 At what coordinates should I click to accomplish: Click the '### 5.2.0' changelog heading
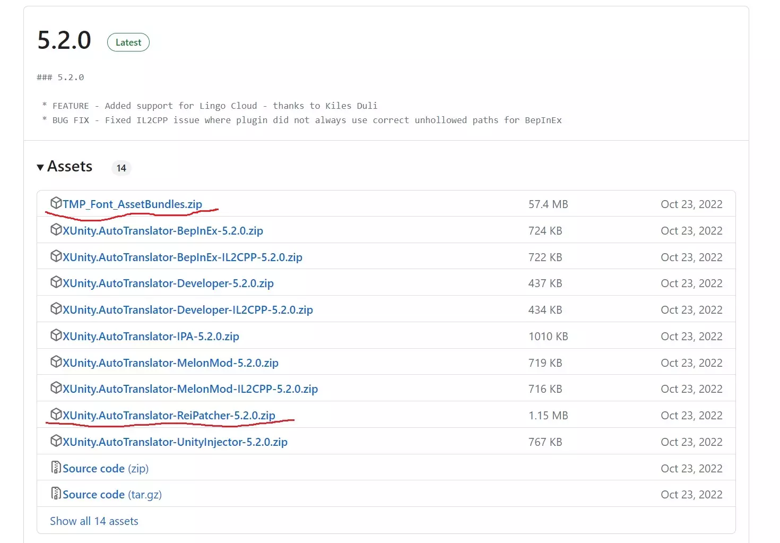(60, 77)
